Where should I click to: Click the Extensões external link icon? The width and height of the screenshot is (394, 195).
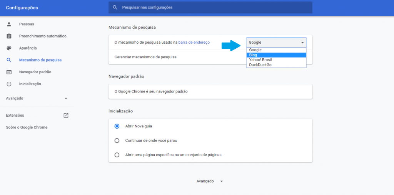66,115
